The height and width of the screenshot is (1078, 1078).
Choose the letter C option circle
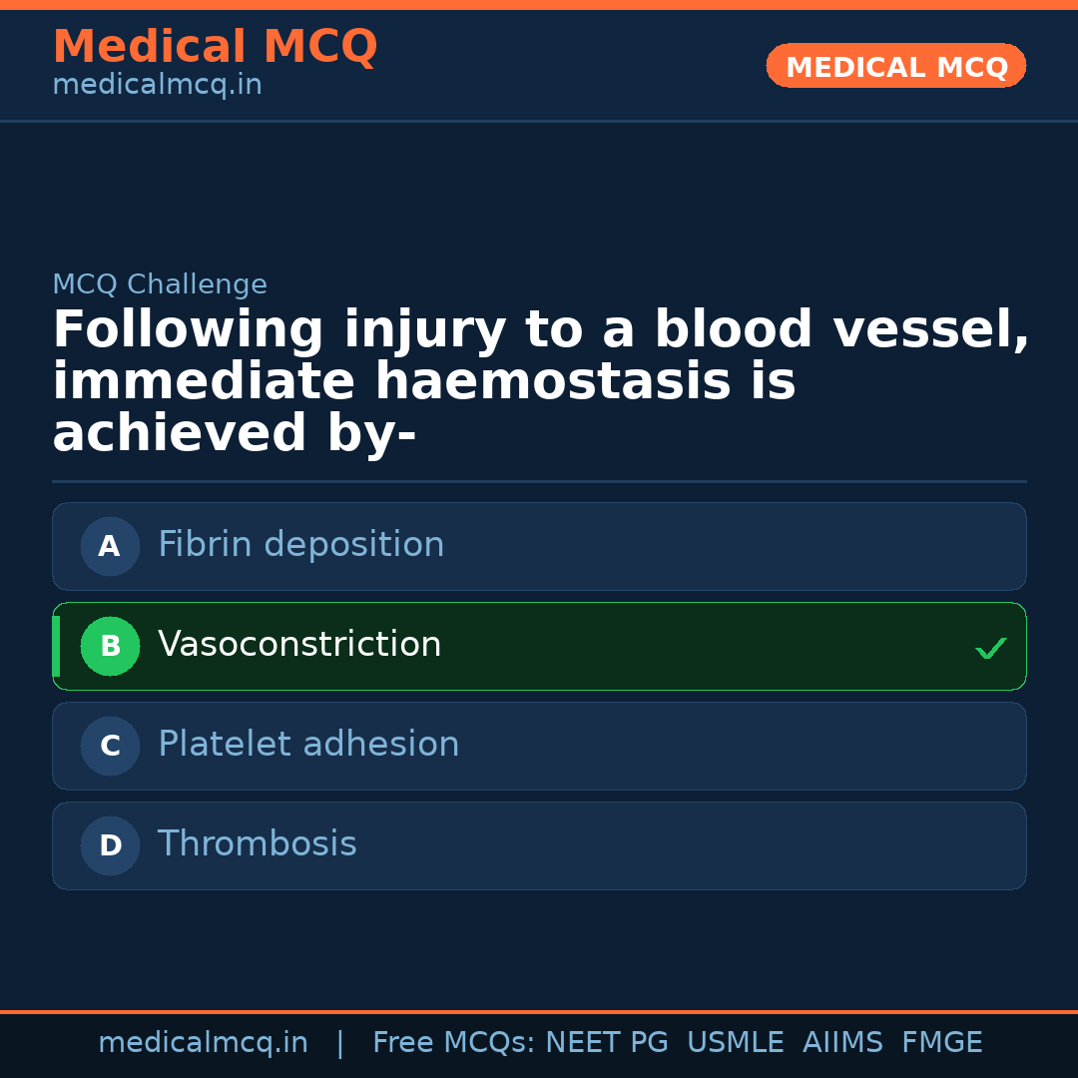coord(110,746)
